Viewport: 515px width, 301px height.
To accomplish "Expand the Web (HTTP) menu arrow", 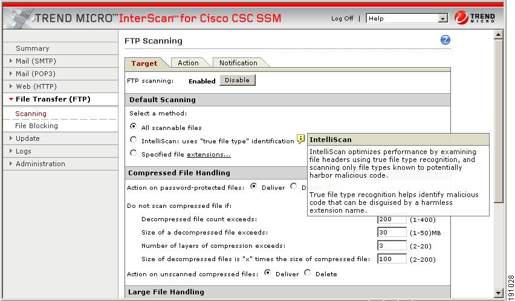I will [11, 86].
